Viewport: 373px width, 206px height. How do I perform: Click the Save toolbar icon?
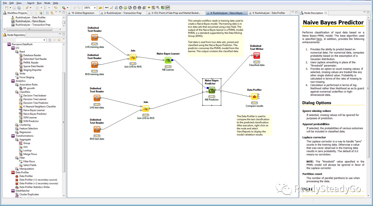14,8
